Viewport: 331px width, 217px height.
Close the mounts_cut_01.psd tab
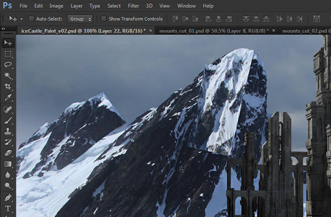click(x=274, y=30)
